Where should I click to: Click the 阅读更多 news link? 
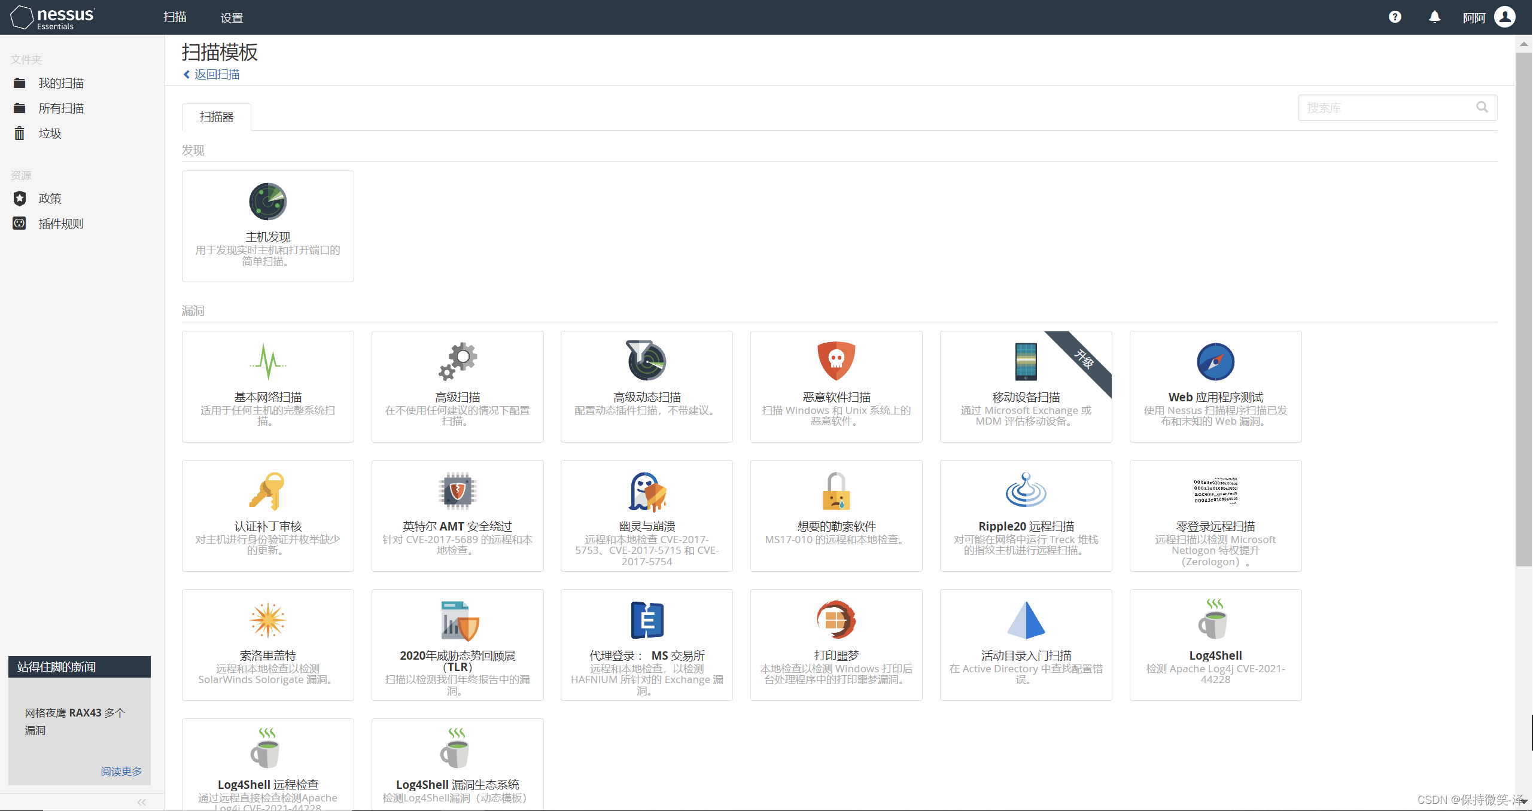pos(121,772)
